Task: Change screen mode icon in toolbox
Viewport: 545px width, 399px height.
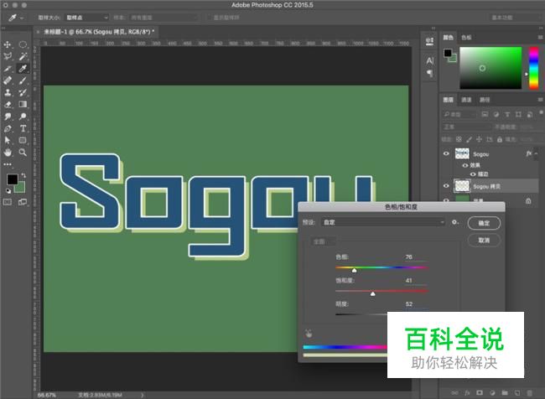Action: [x=23, y=202]
